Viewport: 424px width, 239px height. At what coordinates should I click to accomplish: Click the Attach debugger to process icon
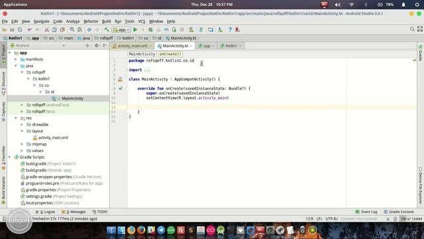174,29
